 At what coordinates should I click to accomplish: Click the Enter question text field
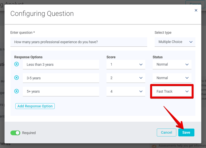click(x=78, y=42)
